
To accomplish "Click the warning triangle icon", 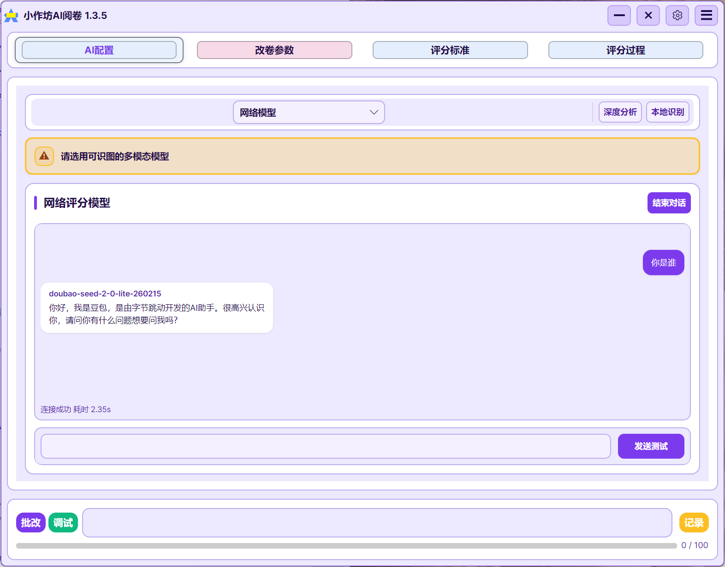I will click(x=44, y=156).
